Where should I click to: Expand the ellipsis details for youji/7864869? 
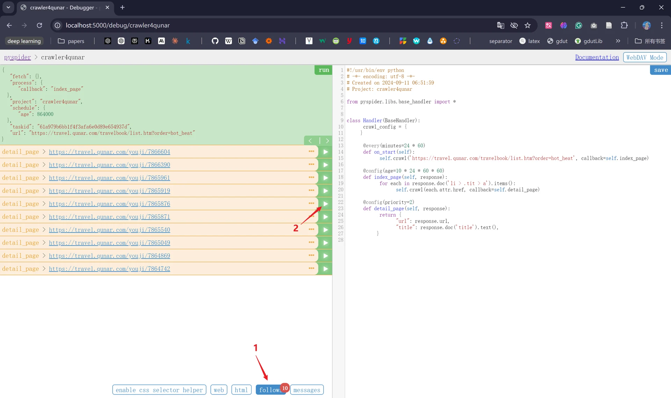tap(311, 255)
